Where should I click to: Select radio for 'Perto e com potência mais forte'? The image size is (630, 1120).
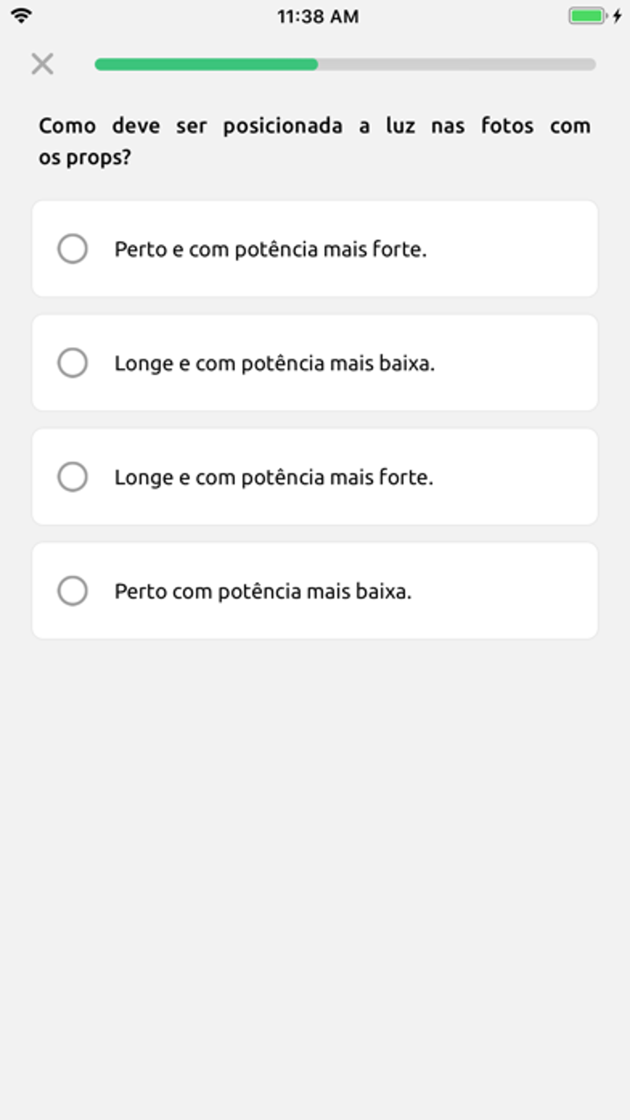pyautogui.click(x=72, y=249)
